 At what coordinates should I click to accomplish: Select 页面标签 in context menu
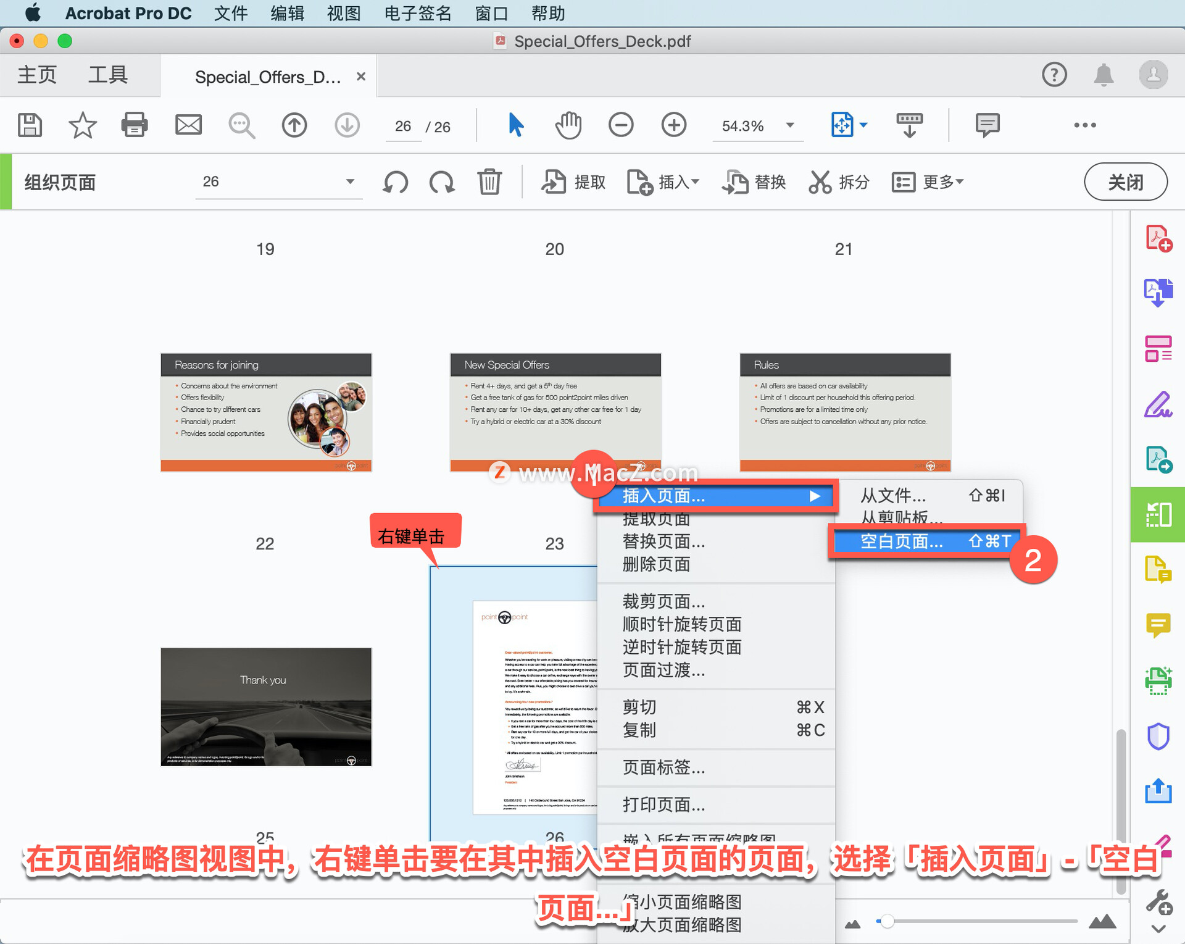point(717,767)
